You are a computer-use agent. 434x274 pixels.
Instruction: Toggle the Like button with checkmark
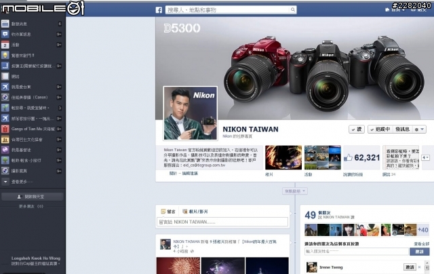tap(357, 130)
